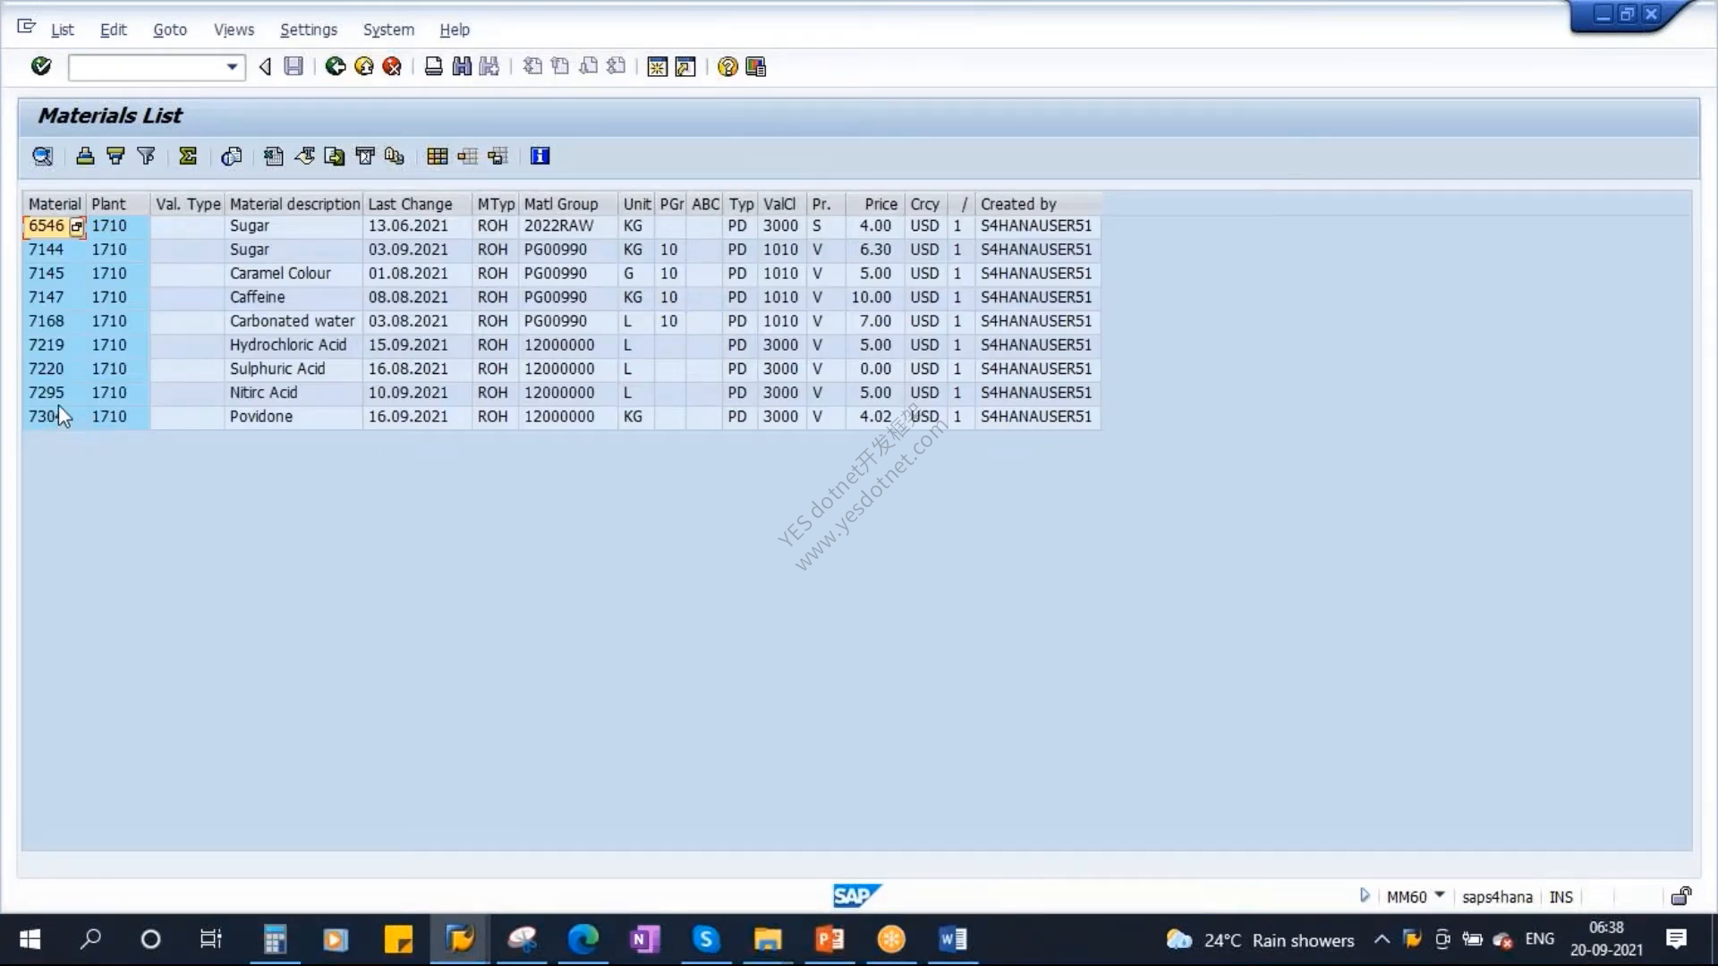This screenshot has width=1718, height=966.
Task: Sort the list in ascending order
Action: (x=85, y=157)
